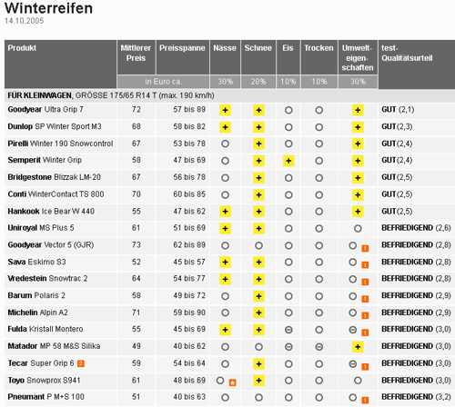Click price range 57 bis 89
This screenshot has height=407, width=455.
click(x=189, y=109)
